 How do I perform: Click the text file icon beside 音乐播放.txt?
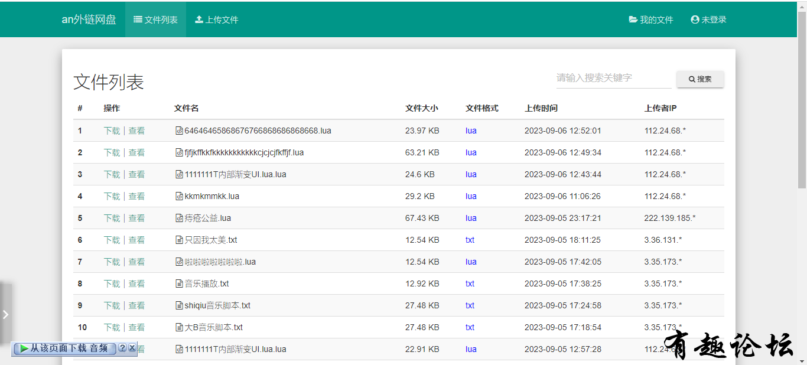(x=179, y=283)
